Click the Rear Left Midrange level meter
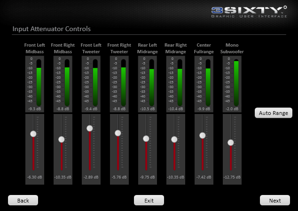 (x=151, y=82)
